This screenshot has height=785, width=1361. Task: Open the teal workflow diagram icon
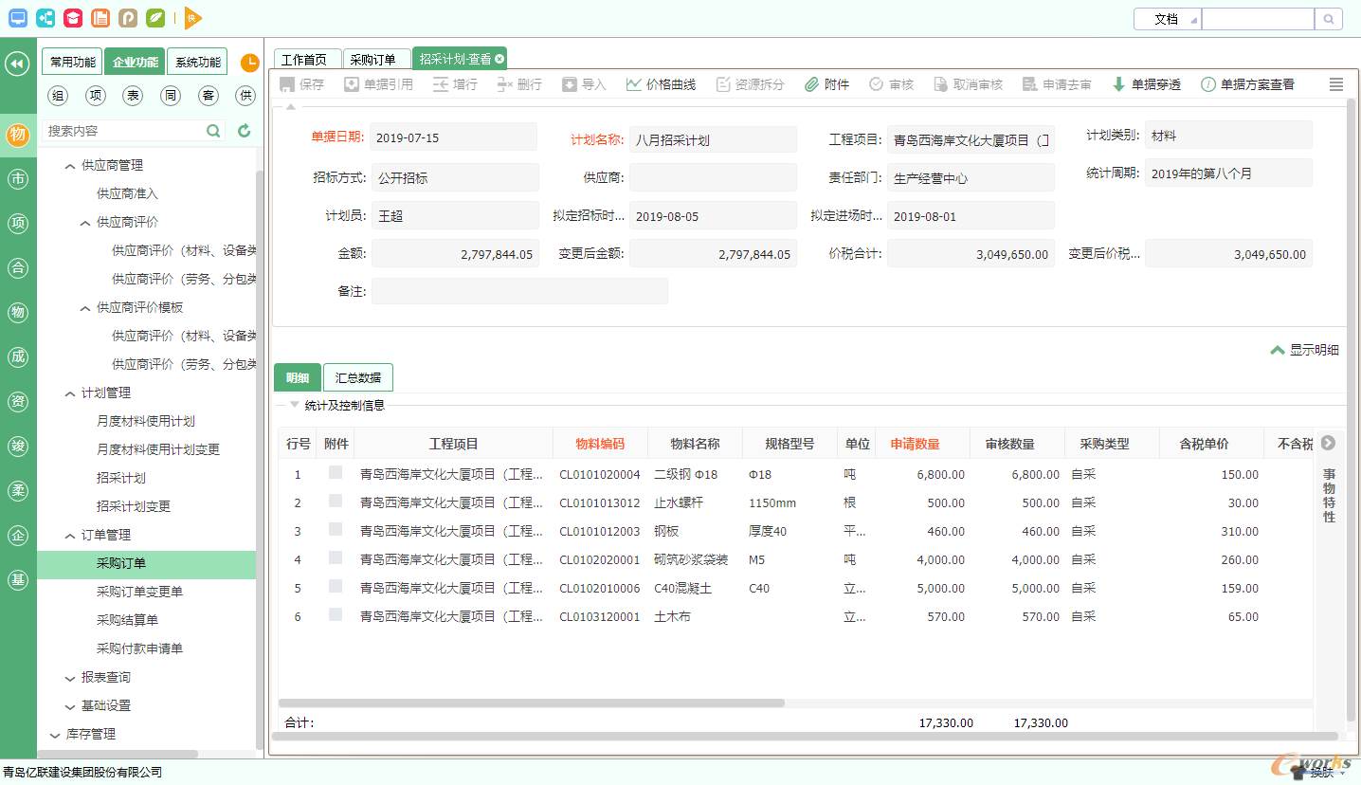tap(45, 17)
